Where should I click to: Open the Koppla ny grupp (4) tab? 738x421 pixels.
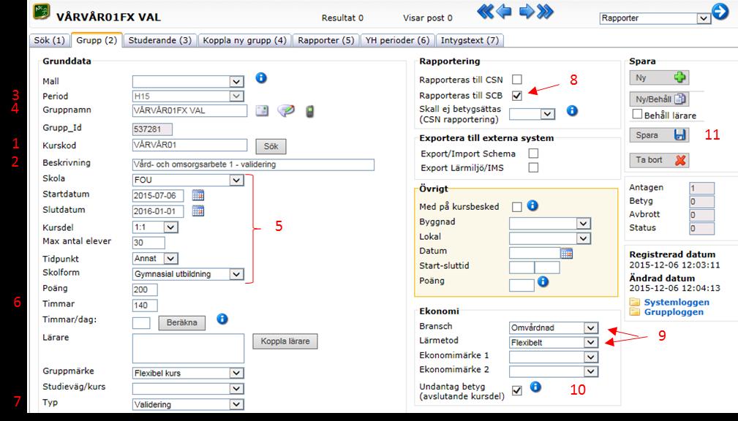[245, 40]
